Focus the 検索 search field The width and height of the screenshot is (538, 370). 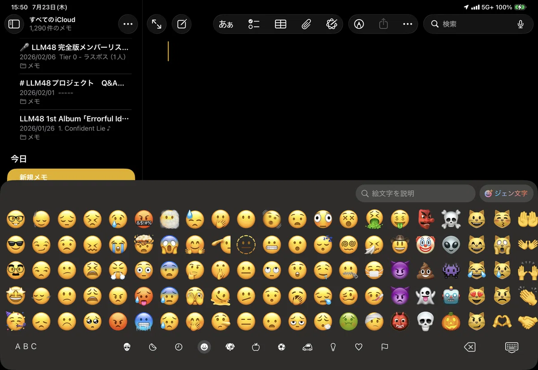tap(478, 24)
